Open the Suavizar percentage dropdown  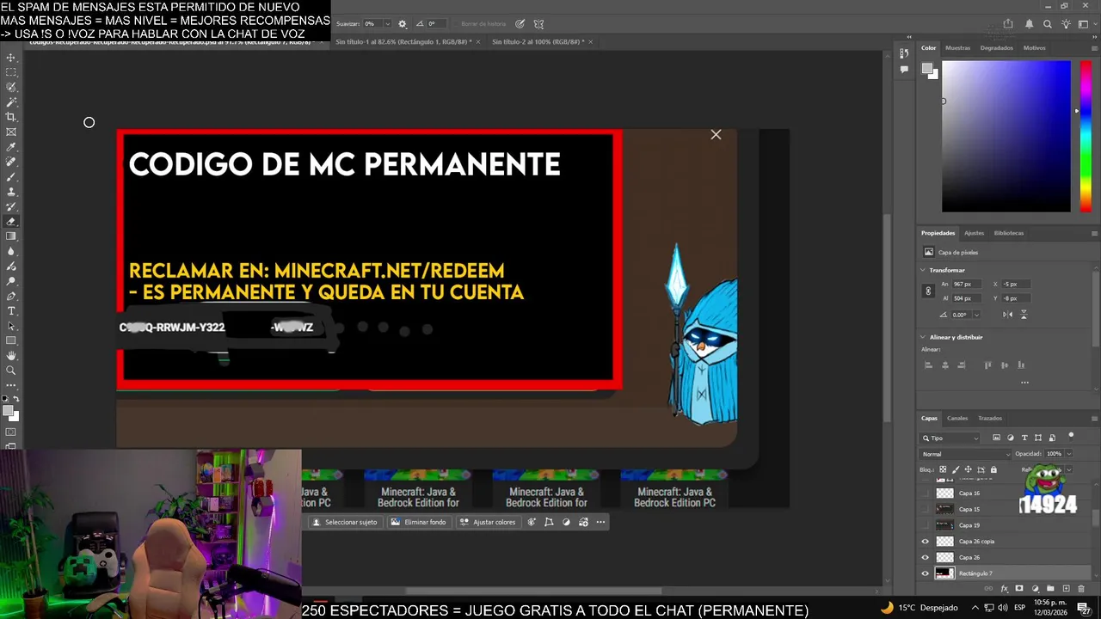(388, 24)
